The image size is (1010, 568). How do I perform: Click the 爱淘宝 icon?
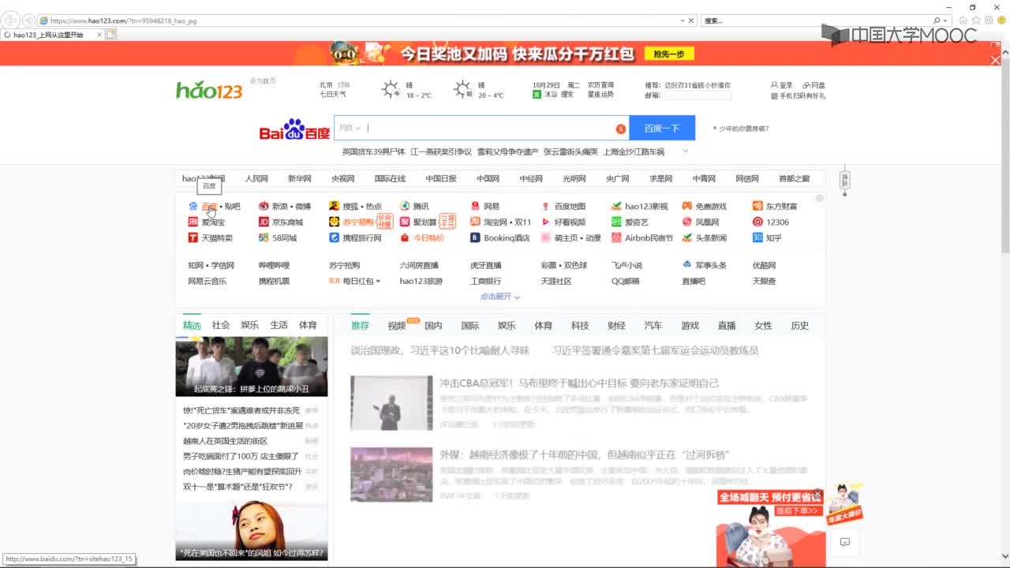(x=193, y=222)
